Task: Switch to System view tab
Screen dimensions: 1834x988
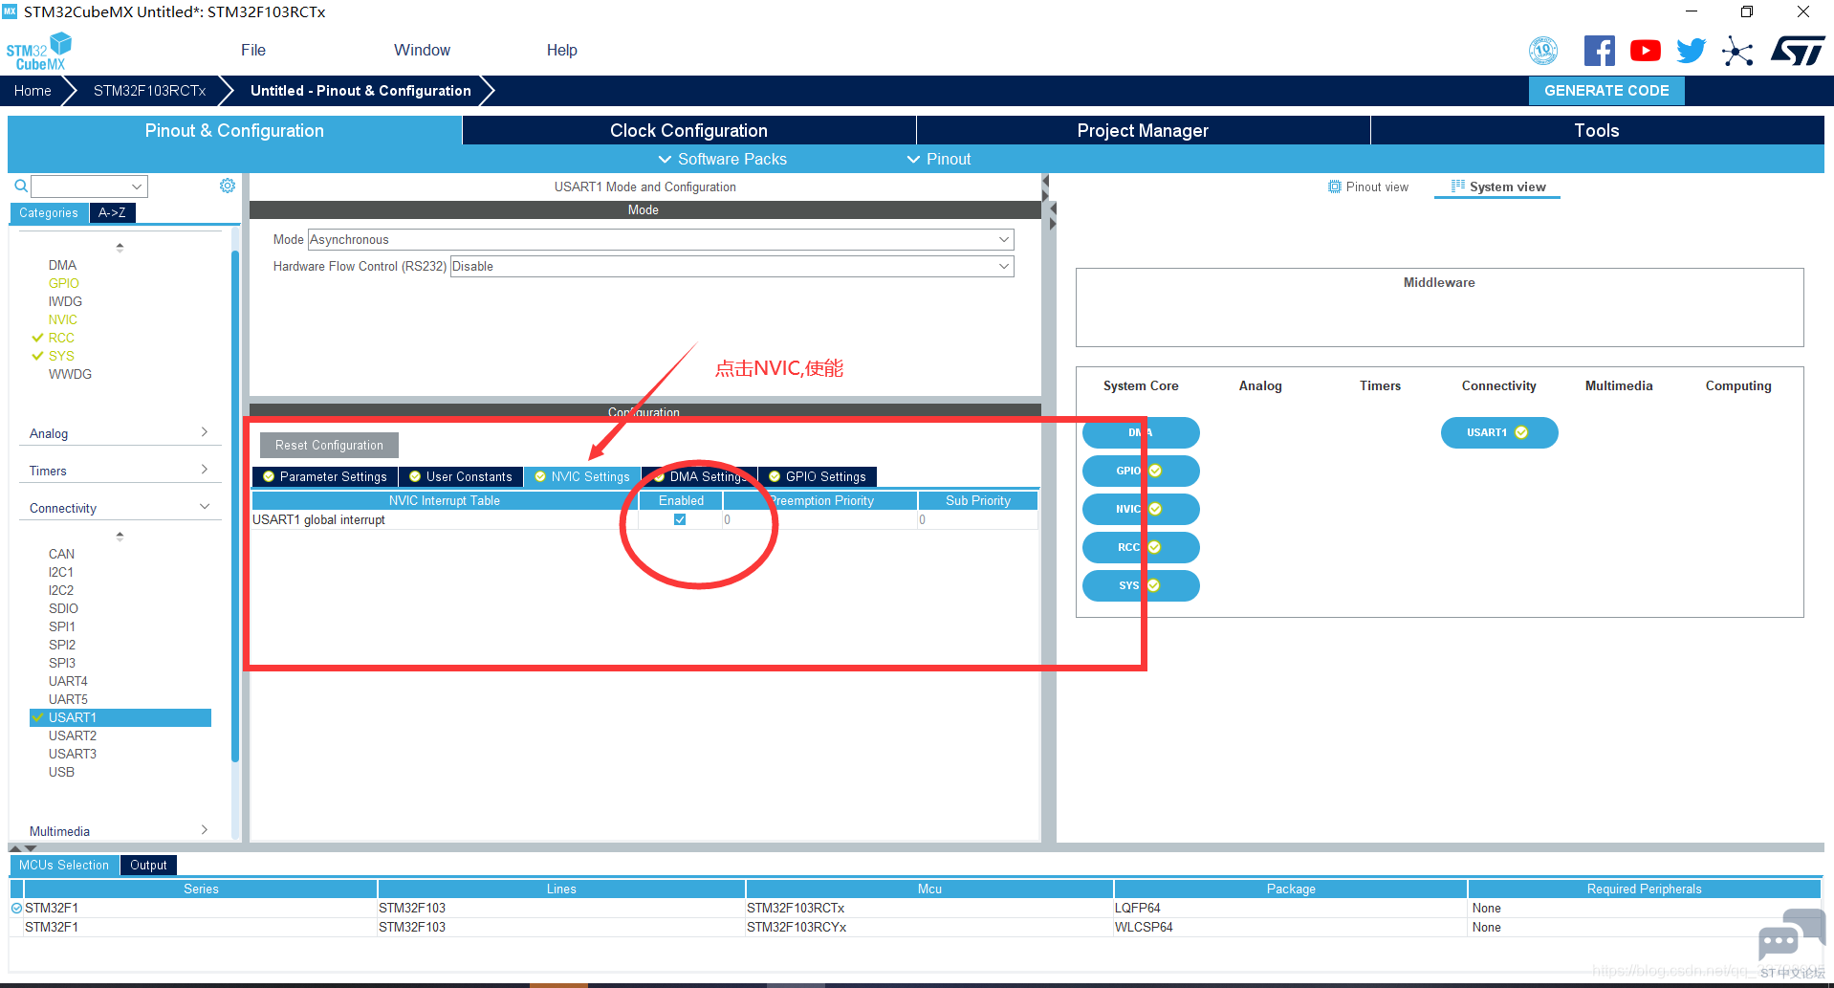Action: pos(1498,187)
